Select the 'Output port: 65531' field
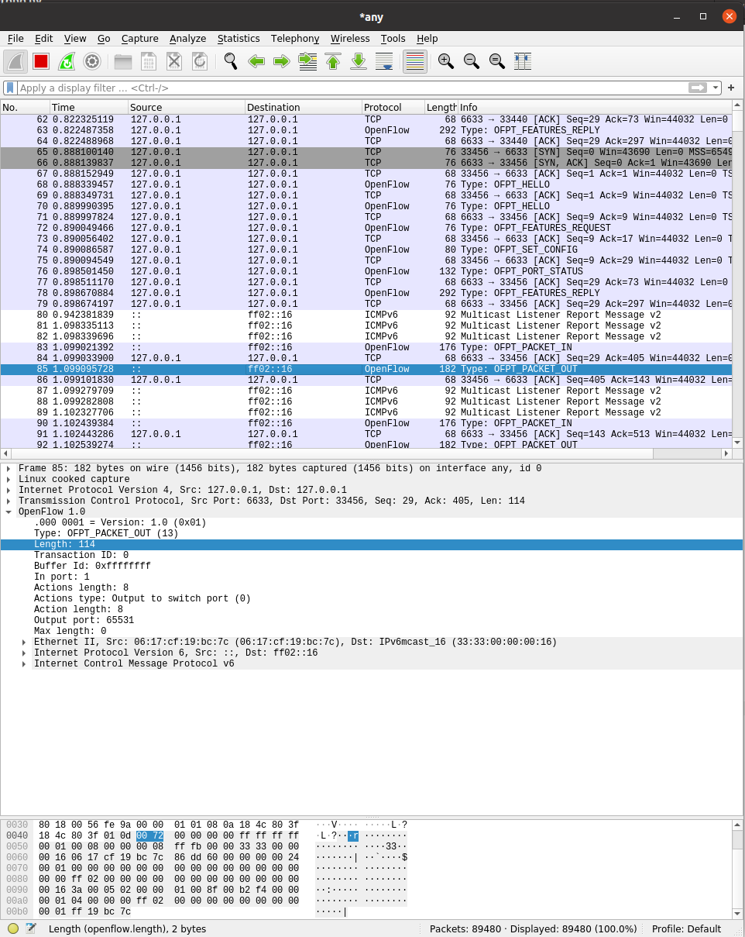The height and width of the screenshot is (937, 745). [372, 620]
